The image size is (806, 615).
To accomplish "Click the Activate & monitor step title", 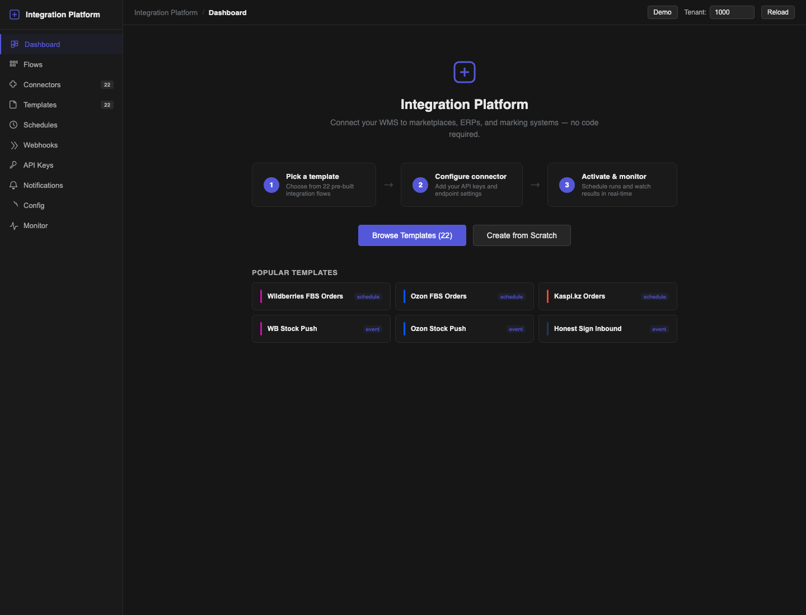I will point(614,177).
